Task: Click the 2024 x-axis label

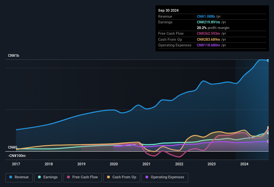Action: [x=244, y=164]
